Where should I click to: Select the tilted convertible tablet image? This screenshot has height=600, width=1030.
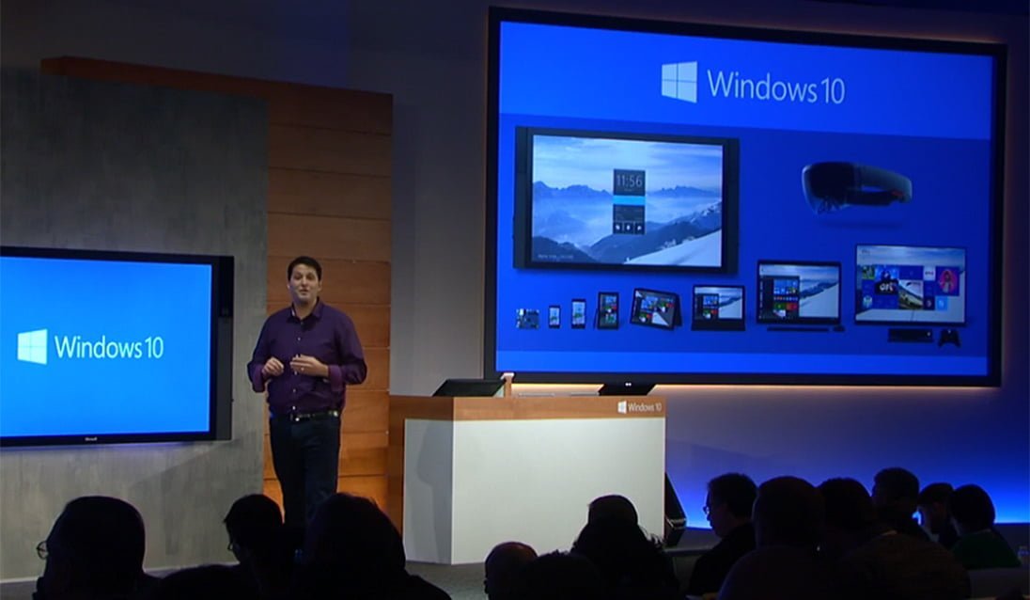(655, 308)
